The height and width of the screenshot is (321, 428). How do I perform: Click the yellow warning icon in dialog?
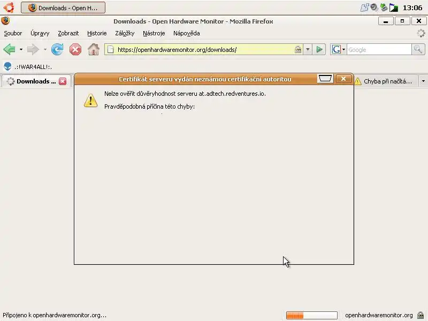click(90, 101)
